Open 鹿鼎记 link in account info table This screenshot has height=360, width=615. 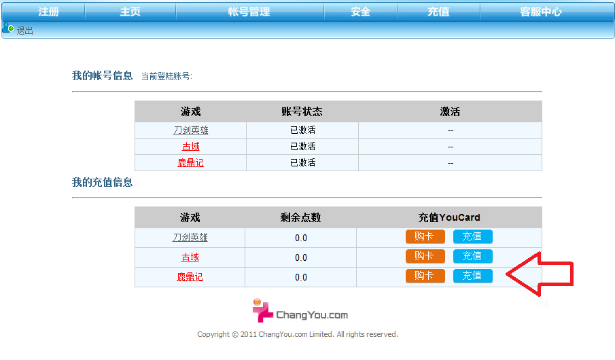tap(190, 162)
